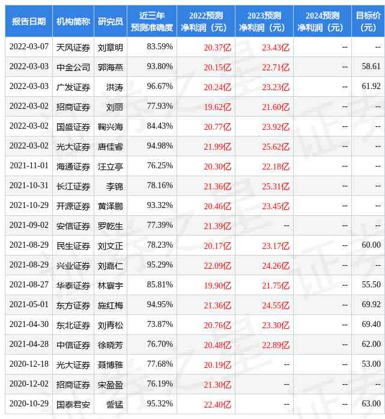
Task: Click target price 69.92
Action: click(371, 305)
